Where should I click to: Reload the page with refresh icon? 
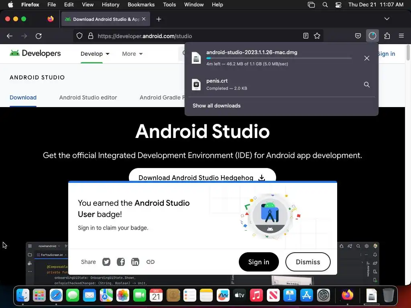(39, 36)
